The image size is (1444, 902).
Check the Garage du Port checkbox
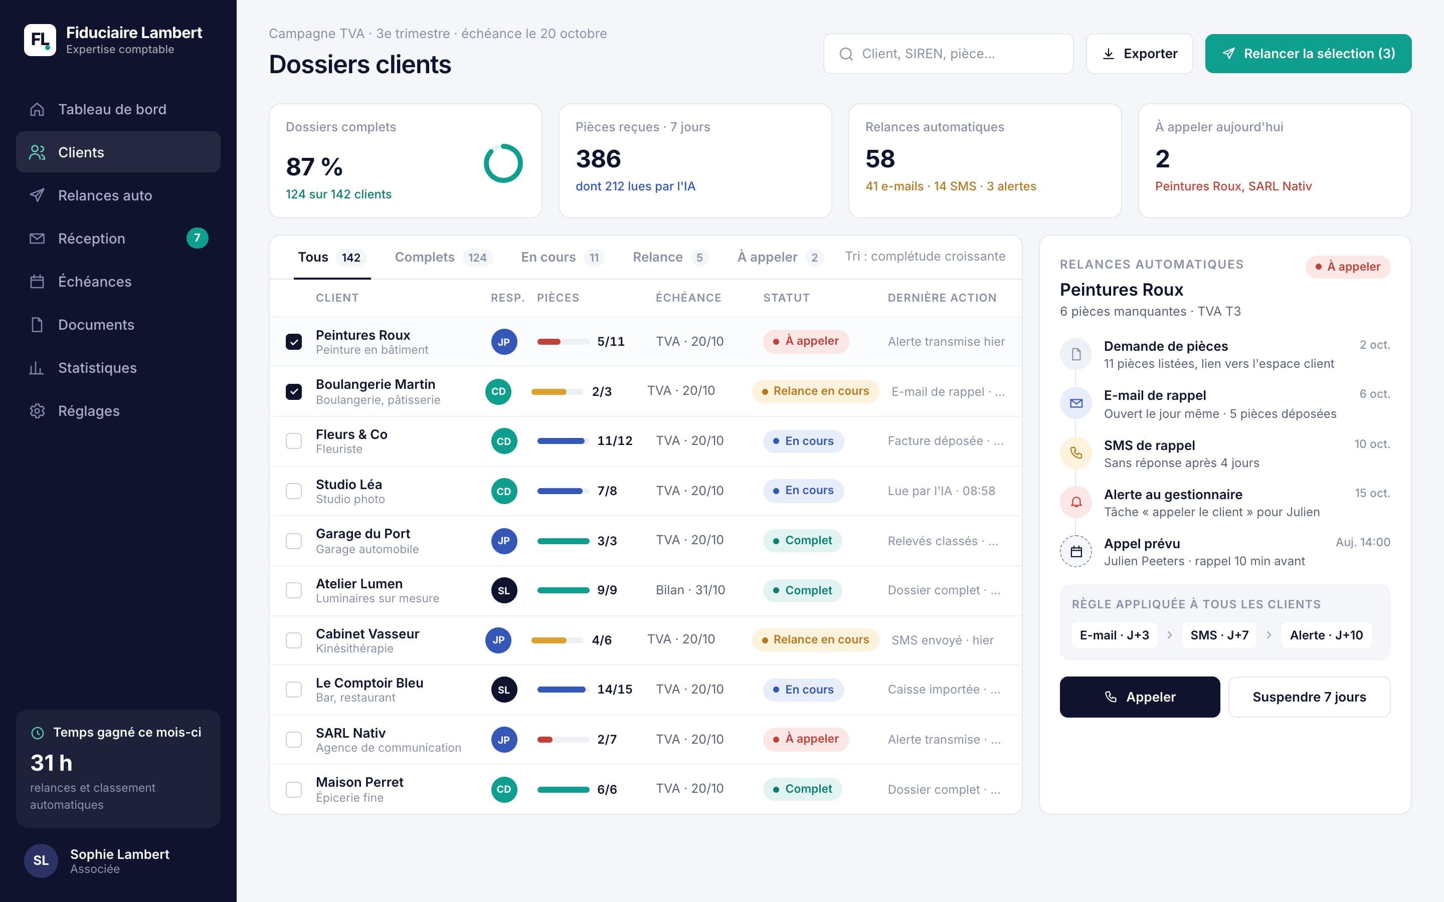click(x=294, y=541)
